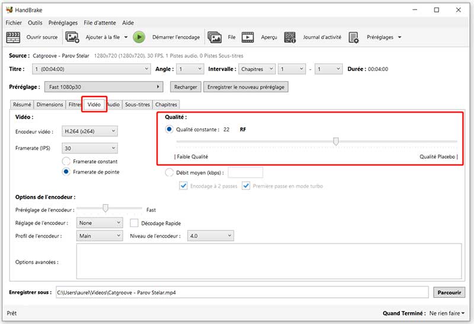Click the Préréglages toolbar gear icon
The height and width of the screenshot is (324, 474).
coord(353,37)
